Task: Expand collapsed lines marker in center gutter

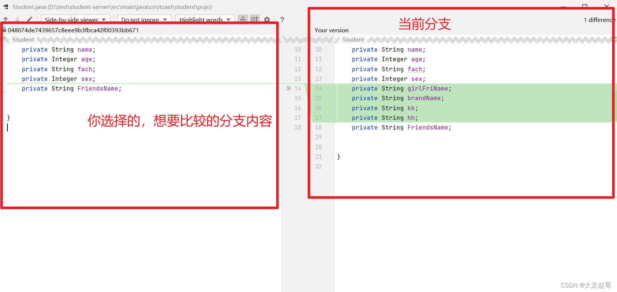Action: tap(282, 40)
